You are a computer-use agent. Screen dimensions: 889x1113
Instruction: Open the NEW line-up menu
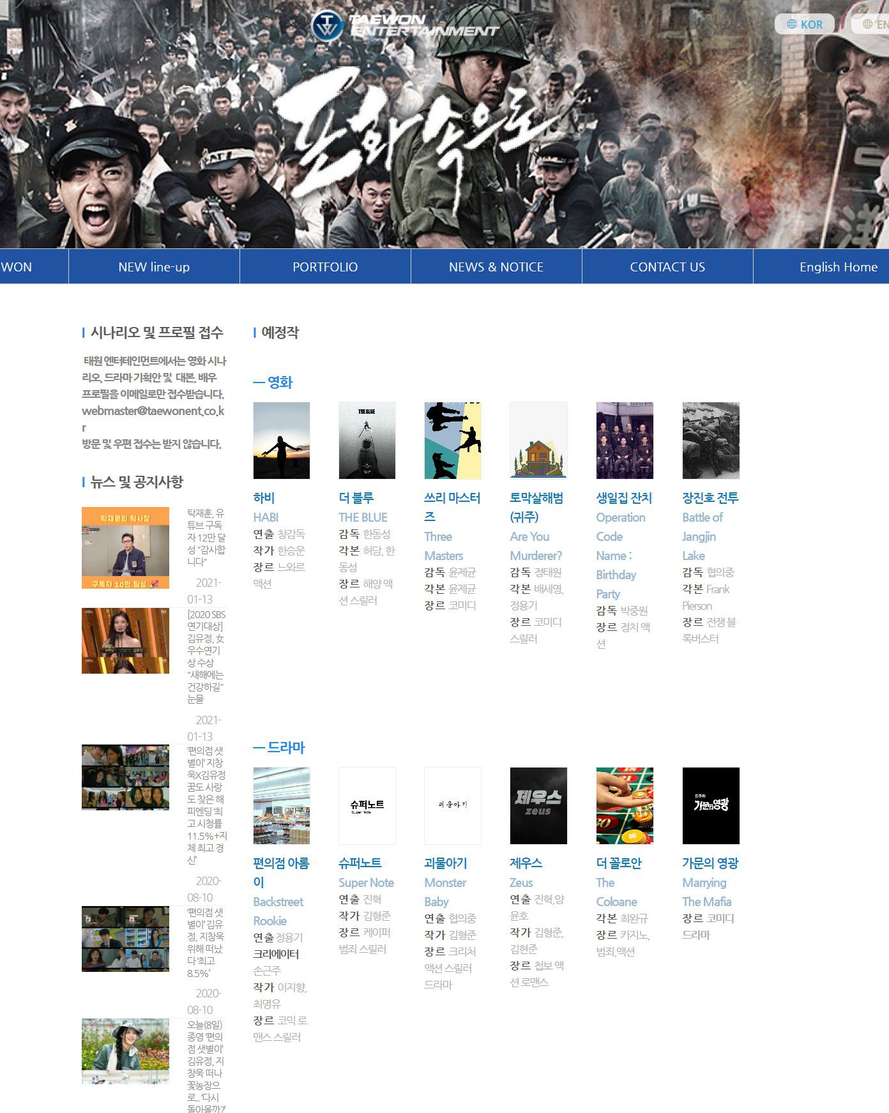click(x=154, y=267)
